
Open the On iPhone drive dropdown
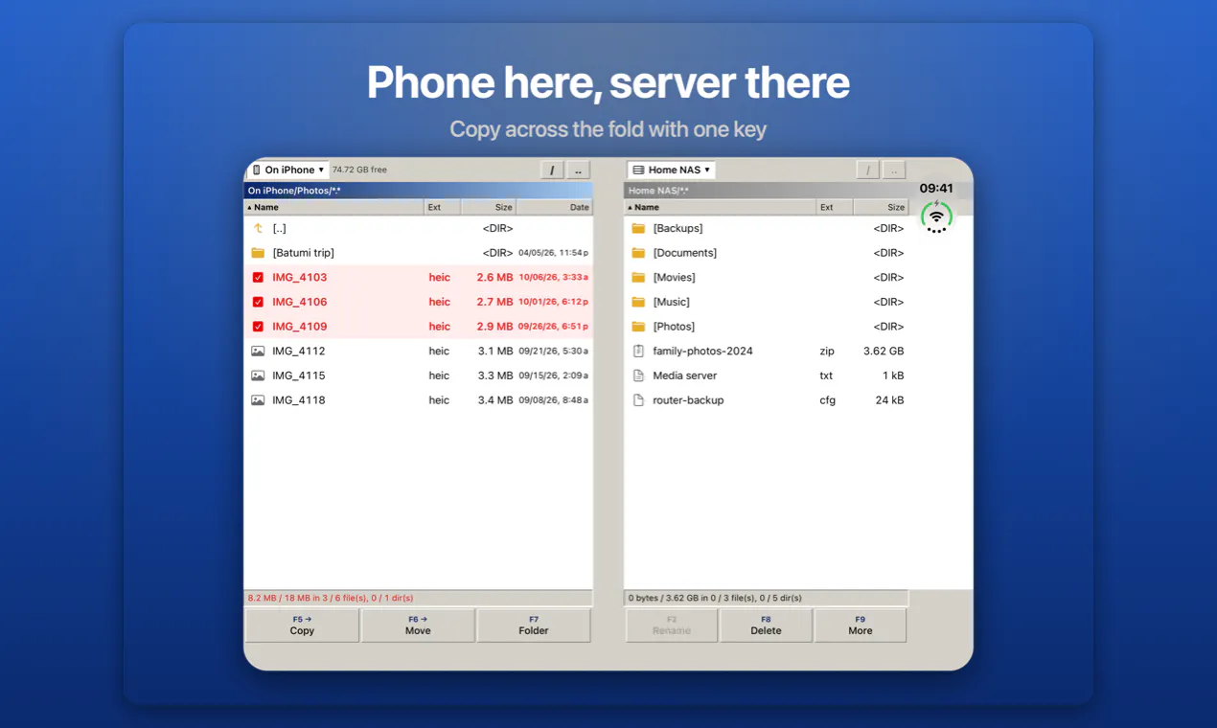(x=287, y=170)
